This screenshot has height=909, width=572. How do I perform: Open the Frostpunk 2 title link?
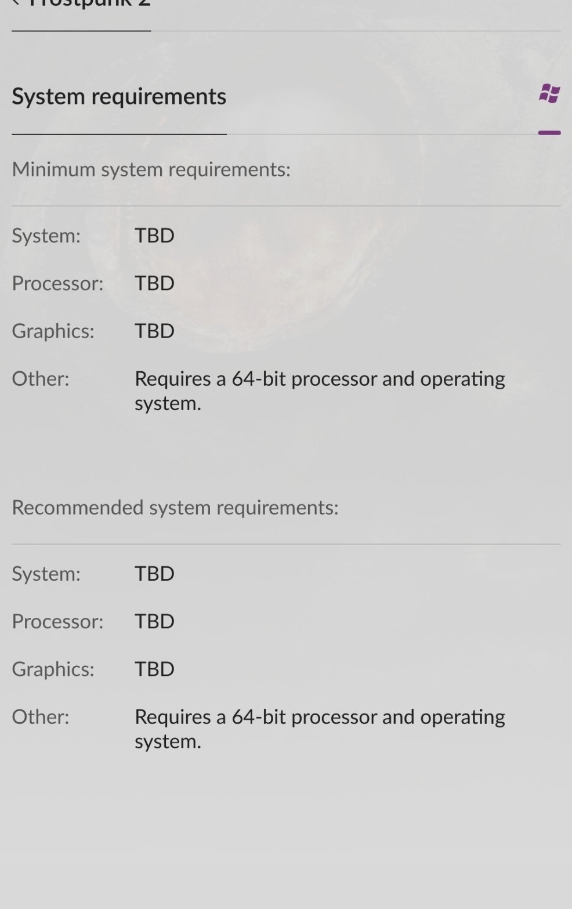pyautogui.click(x=89, y=3)
